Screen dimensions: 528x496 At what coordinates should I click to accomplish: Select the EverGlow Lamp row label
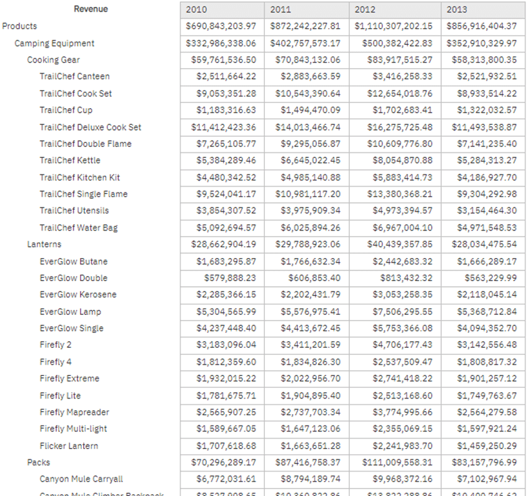click(x=70, y=312)
